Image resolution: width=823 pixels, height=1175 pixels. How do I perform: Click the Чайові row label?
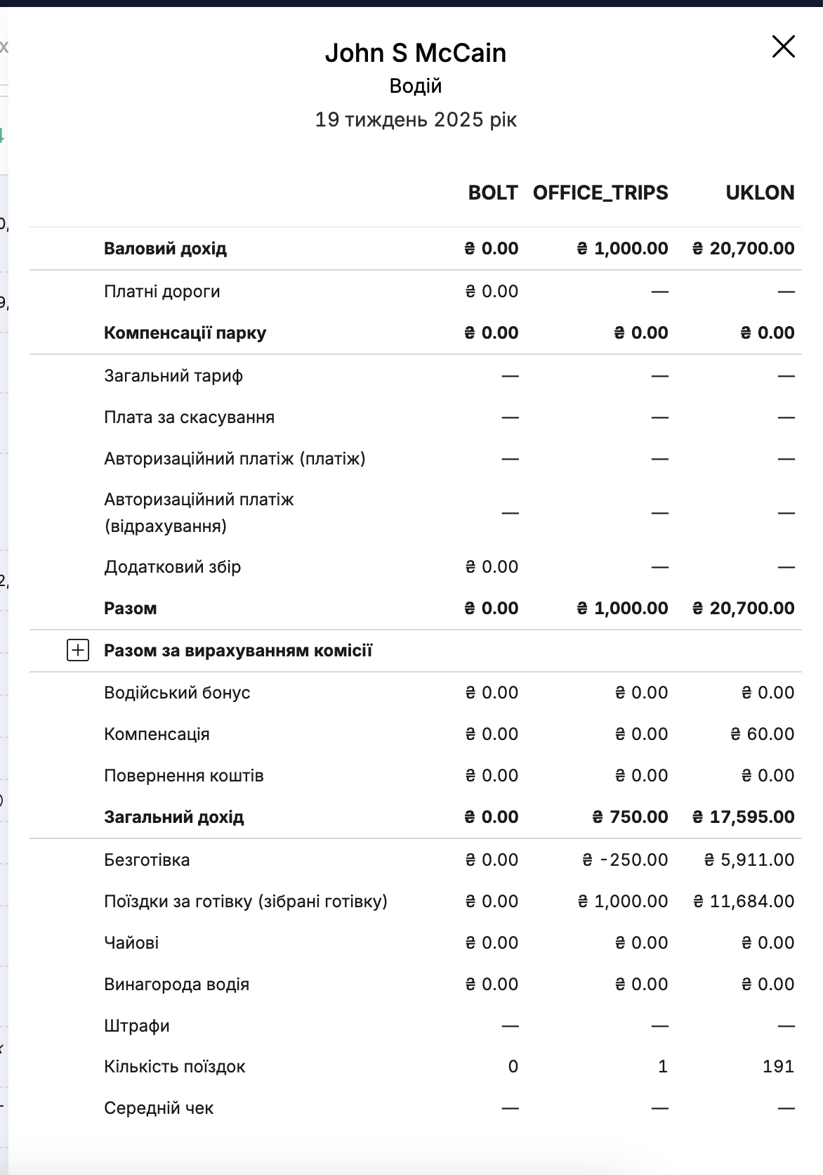tap(131, 942)
